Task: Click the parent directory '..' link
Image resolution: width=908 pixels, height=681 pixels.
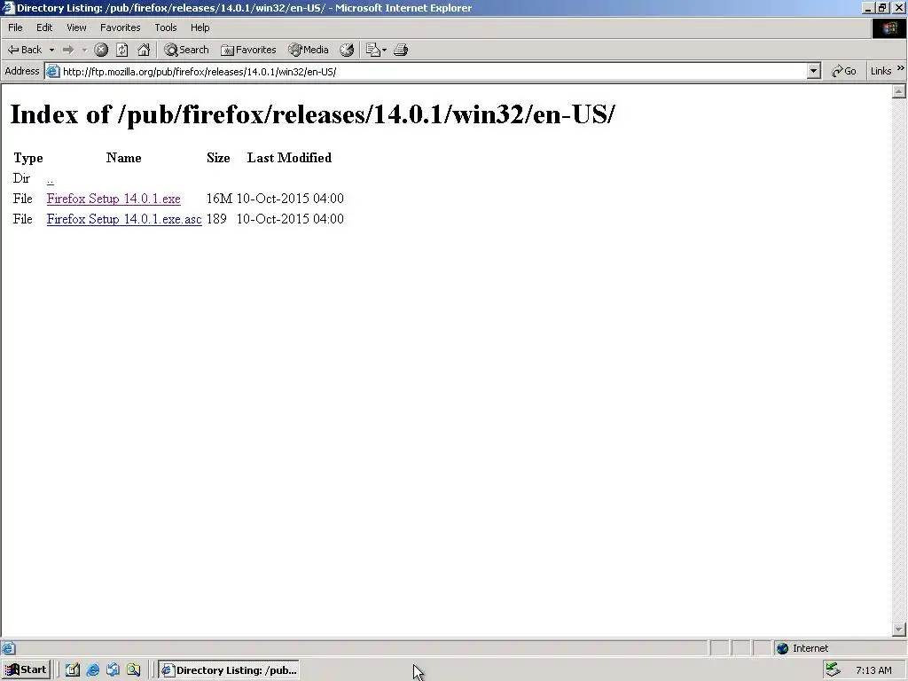Action: click(x=51, y=179)
